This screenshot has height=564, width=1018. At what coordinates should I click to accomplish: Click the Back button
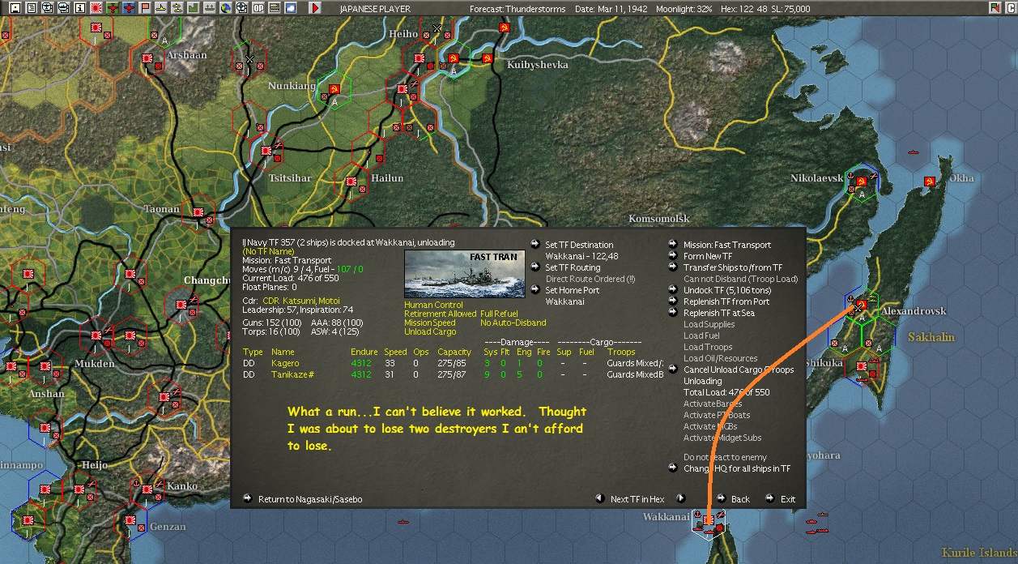740,499
